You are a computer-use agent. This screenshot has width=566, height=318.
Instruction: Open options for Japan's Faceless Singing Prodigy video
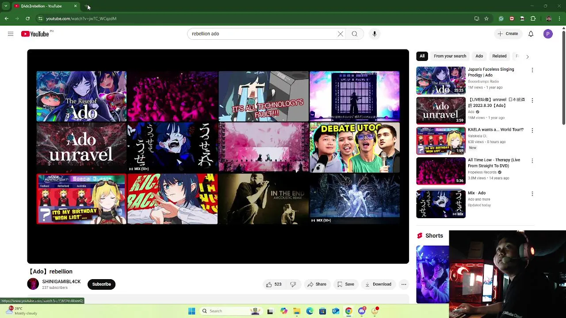532,70
